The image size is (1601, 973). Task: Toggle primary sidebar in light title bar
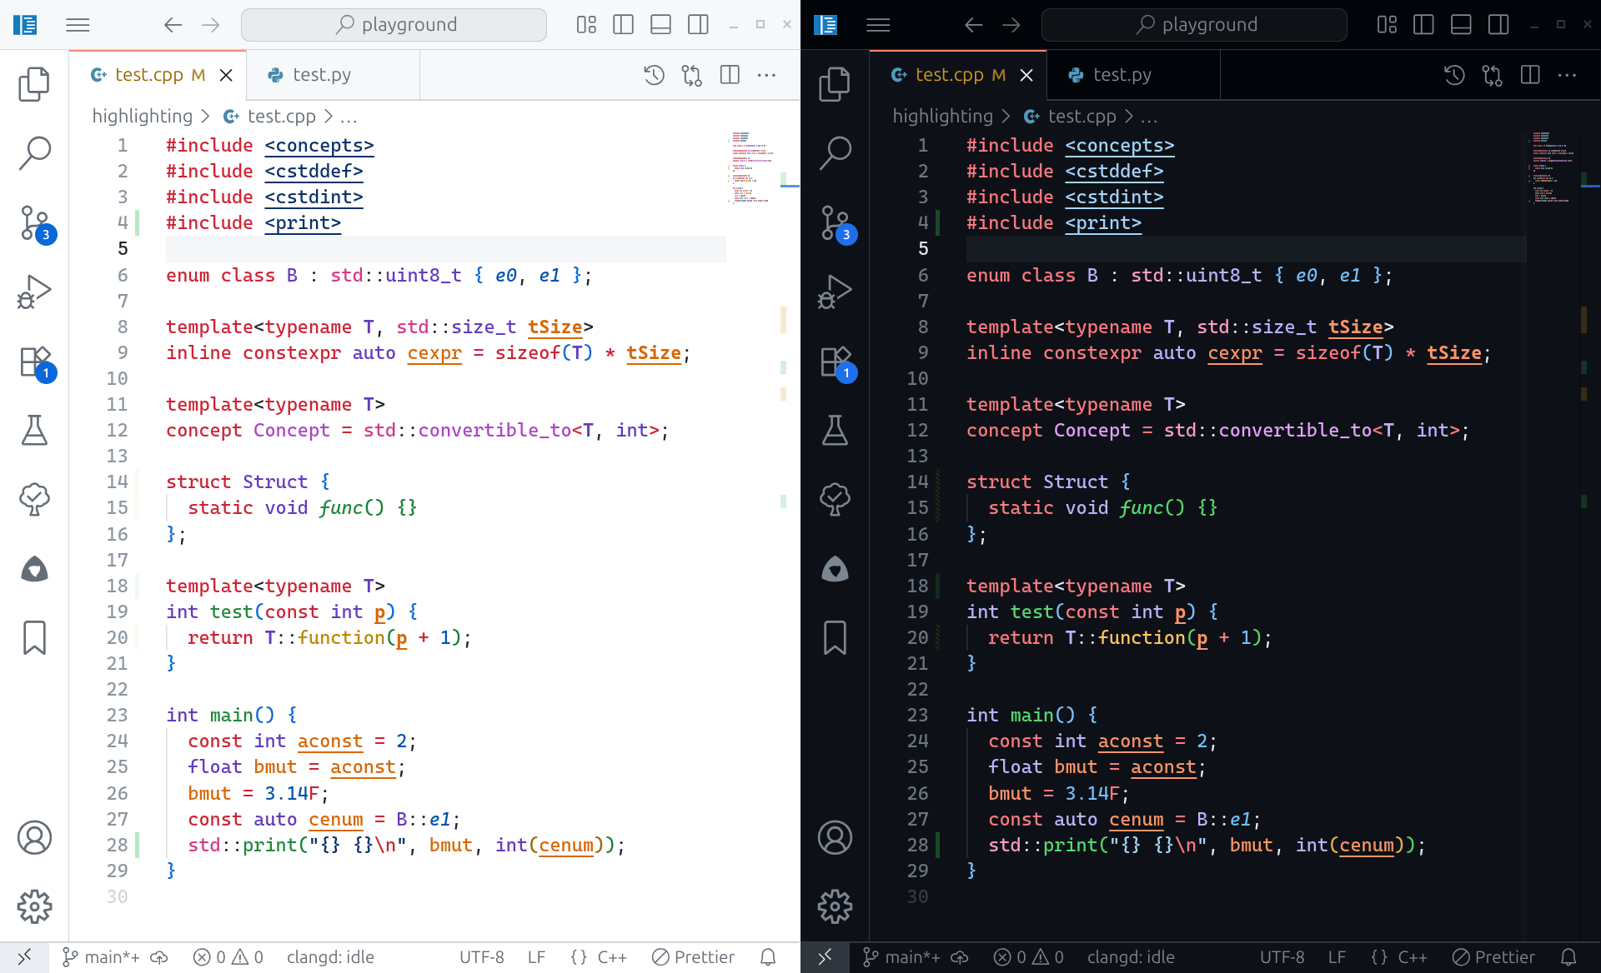click(x=623, y=25)
